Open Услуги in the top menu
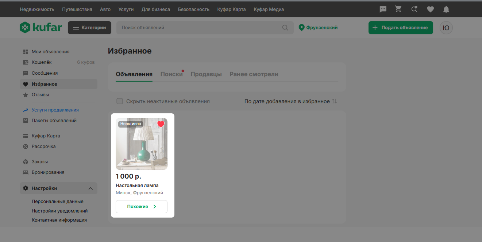The height and width of the screenshot is (242, 482). point(126,9)
